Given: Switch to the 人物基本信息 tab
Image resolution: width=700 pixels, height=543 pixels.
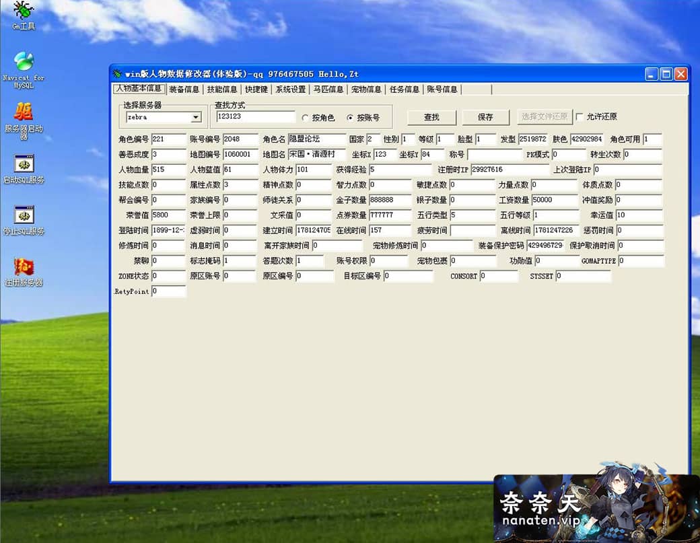Looking at the screenshot, I should (x=139, y=89).
